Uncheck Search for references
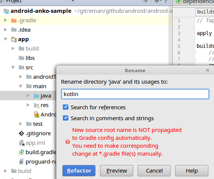 pos(66,107)
